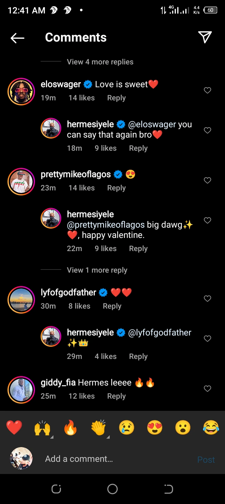This screenshot has height=504, width=225.
Task: Expand "View 1 more reply"
Action: coord(97,270)
